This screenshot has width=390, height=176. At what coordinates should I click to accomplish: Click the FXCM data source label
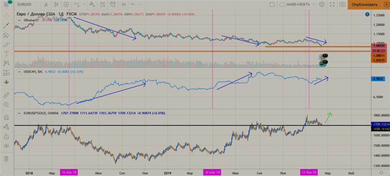click(71, 14)
